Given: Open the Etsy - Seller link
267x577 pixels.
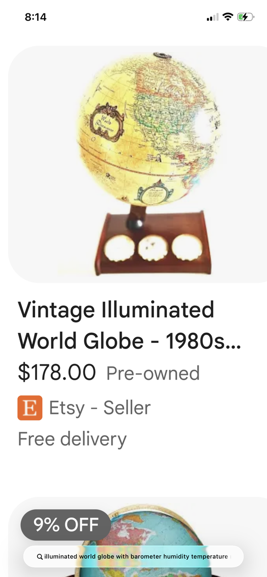Looking at the screenshot, I should point(100,408).
